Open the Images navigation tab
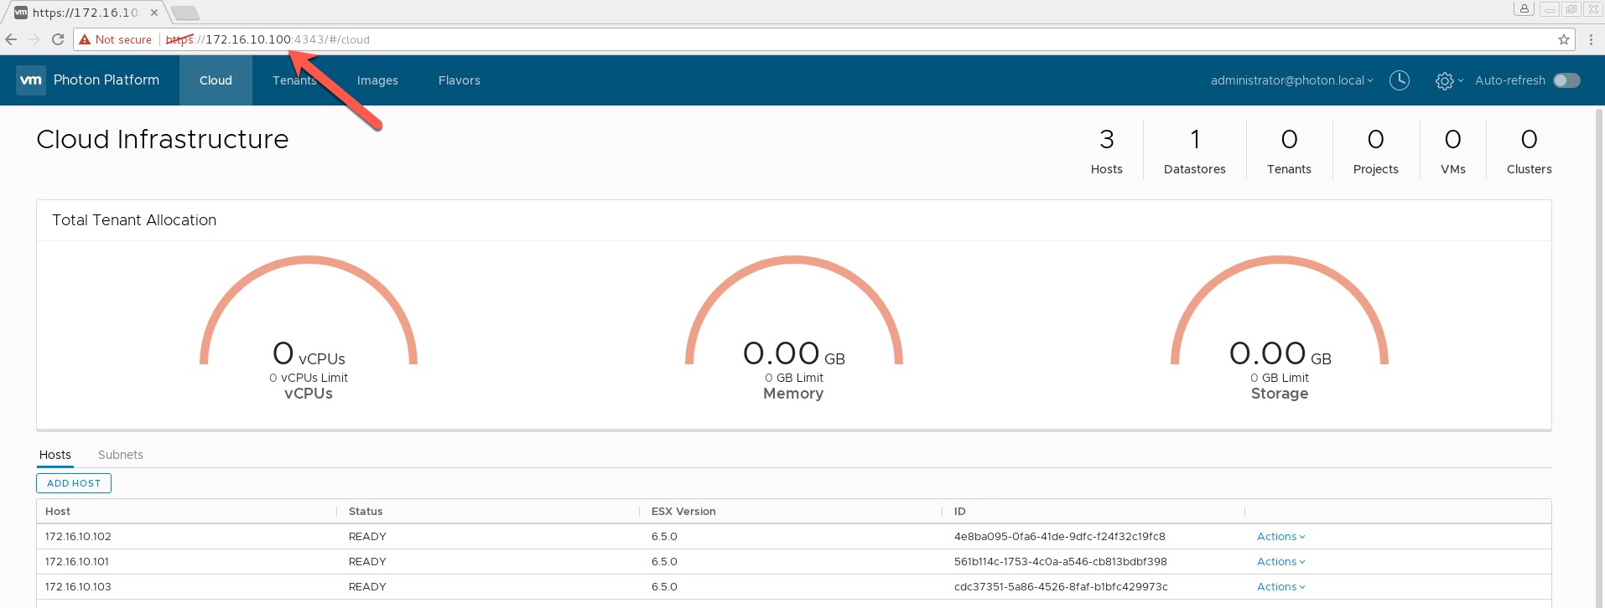 pyautogui.click(x=377, y=80)
